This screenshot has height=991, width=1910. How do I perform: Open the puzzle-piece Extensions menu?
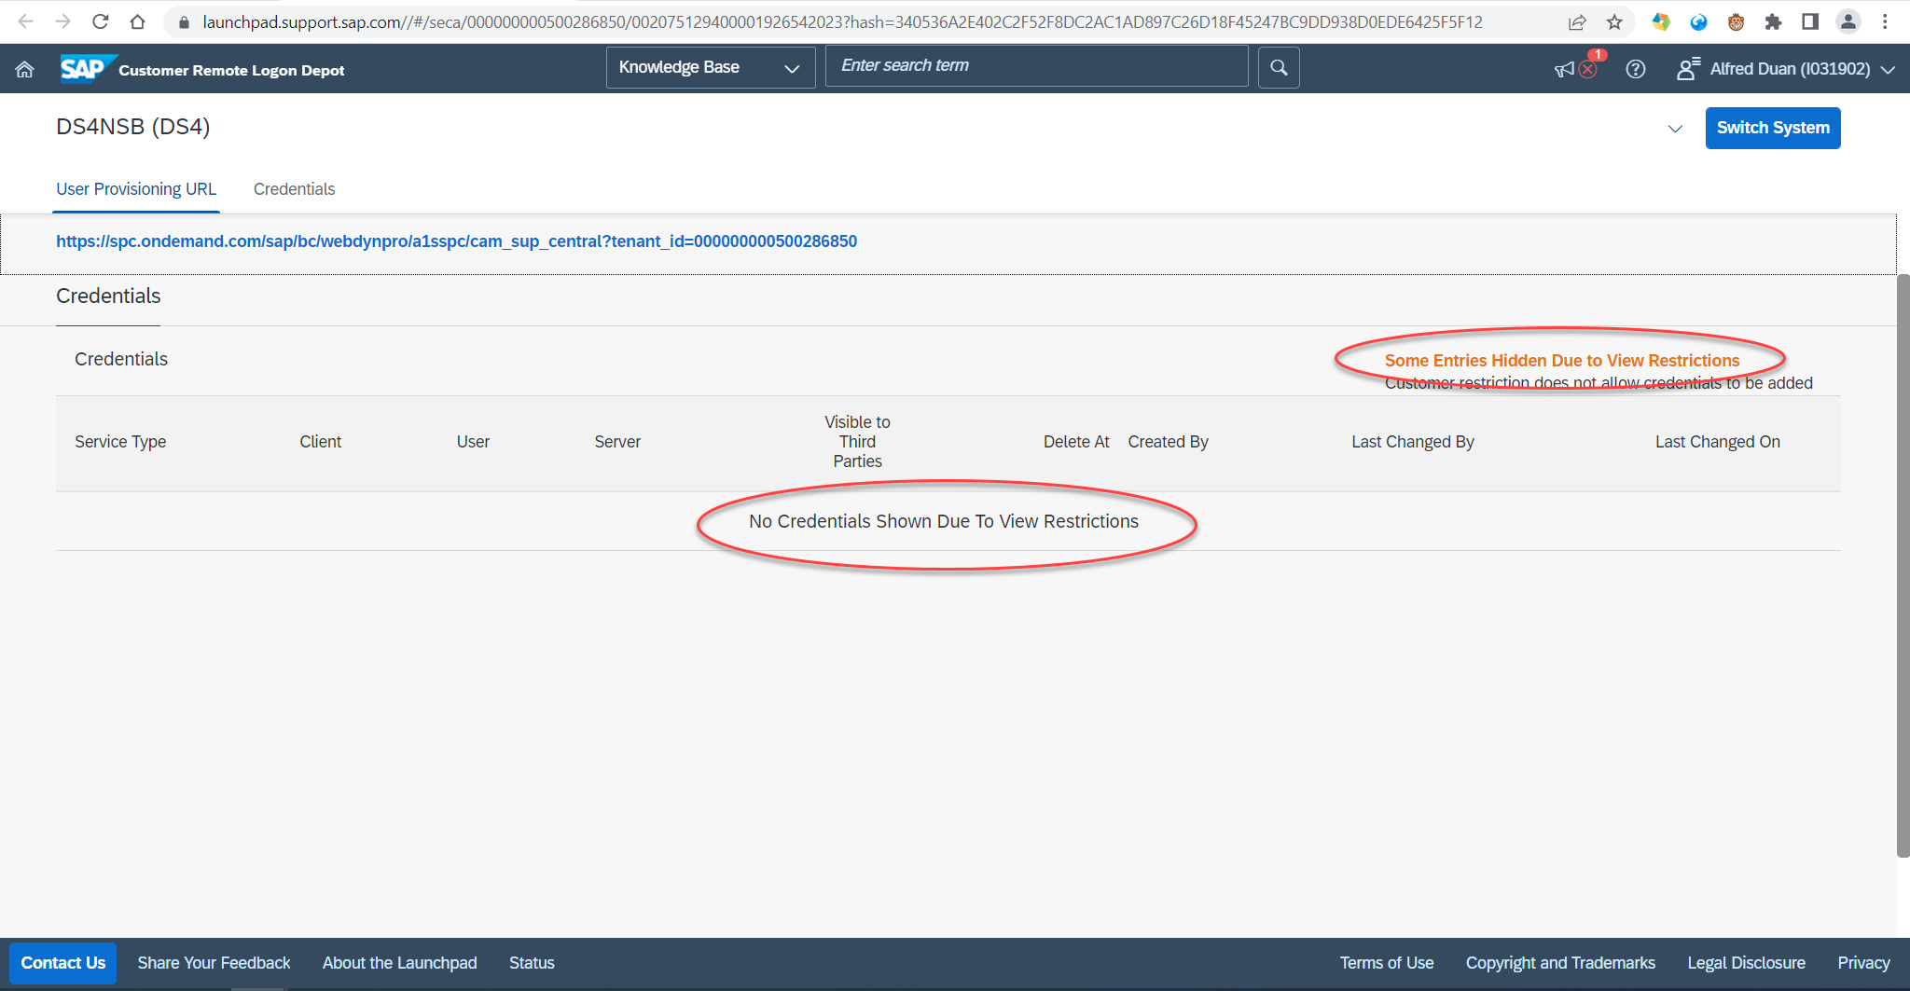1773,22
